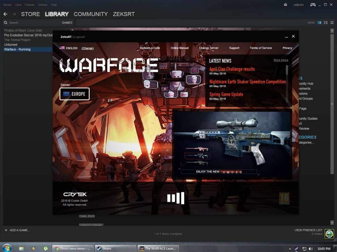Open the GAMES filter dropdown

[x=67, y=23]
